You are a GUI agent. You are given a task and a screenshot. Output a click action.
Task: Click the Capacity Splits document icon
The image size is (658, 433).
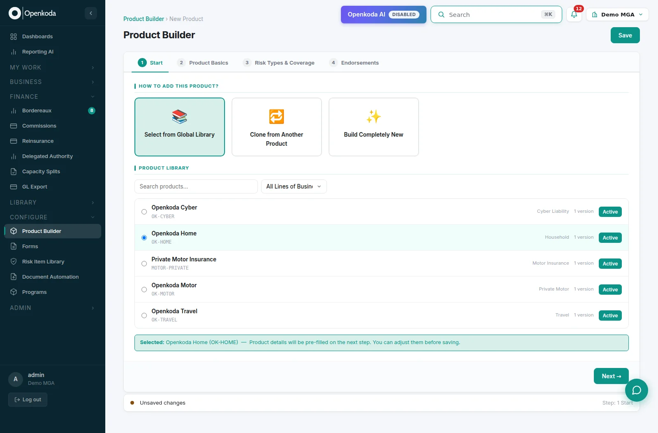coord(14,172)
